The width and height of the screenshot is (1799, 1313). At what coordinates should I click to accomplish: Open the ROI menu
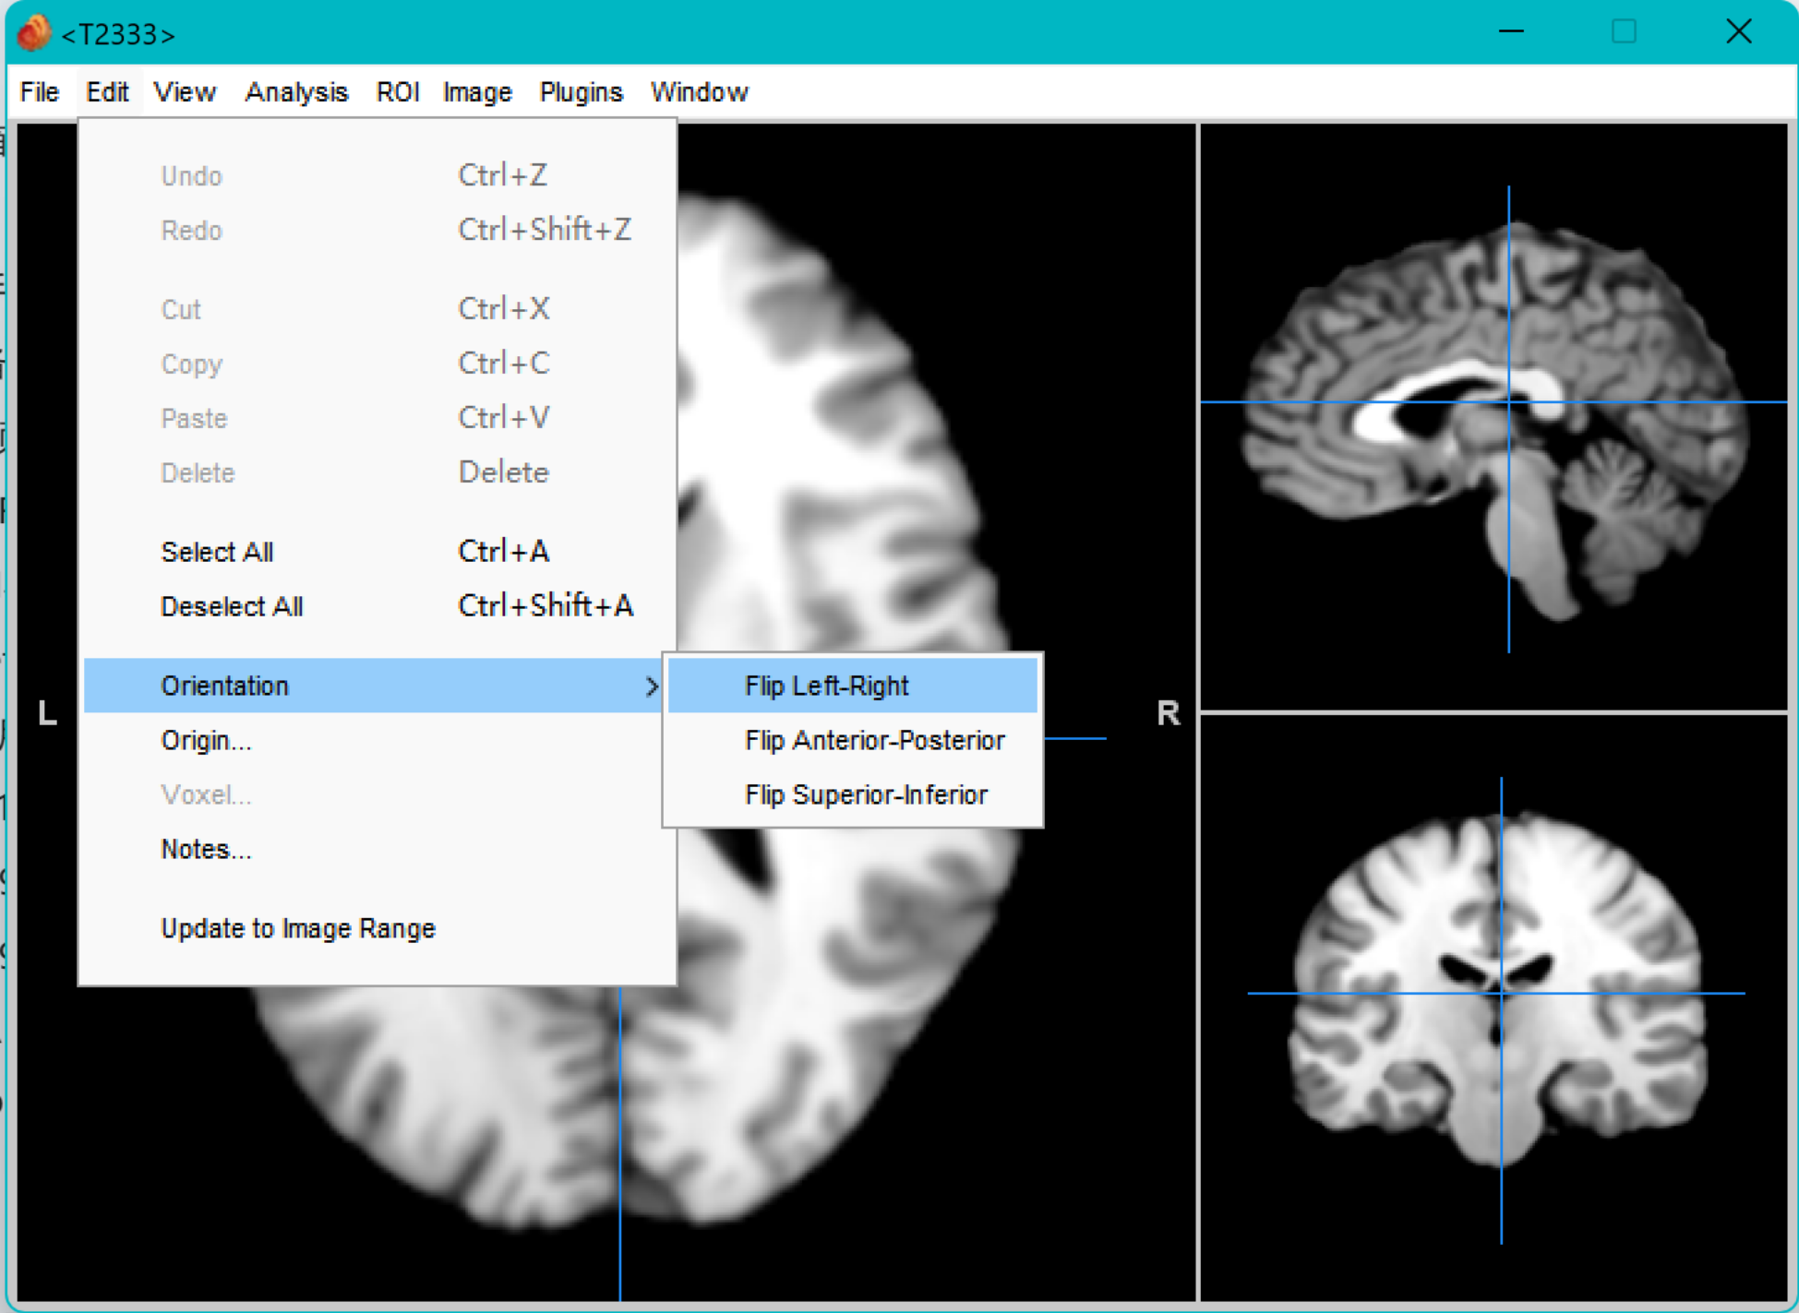tap(398, 92)
